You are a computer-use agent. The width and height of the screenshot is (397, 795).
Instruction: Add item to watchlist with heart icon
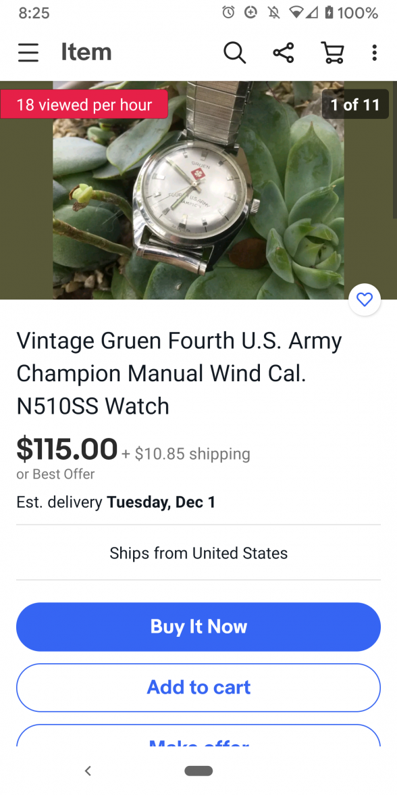click(365, 299)
